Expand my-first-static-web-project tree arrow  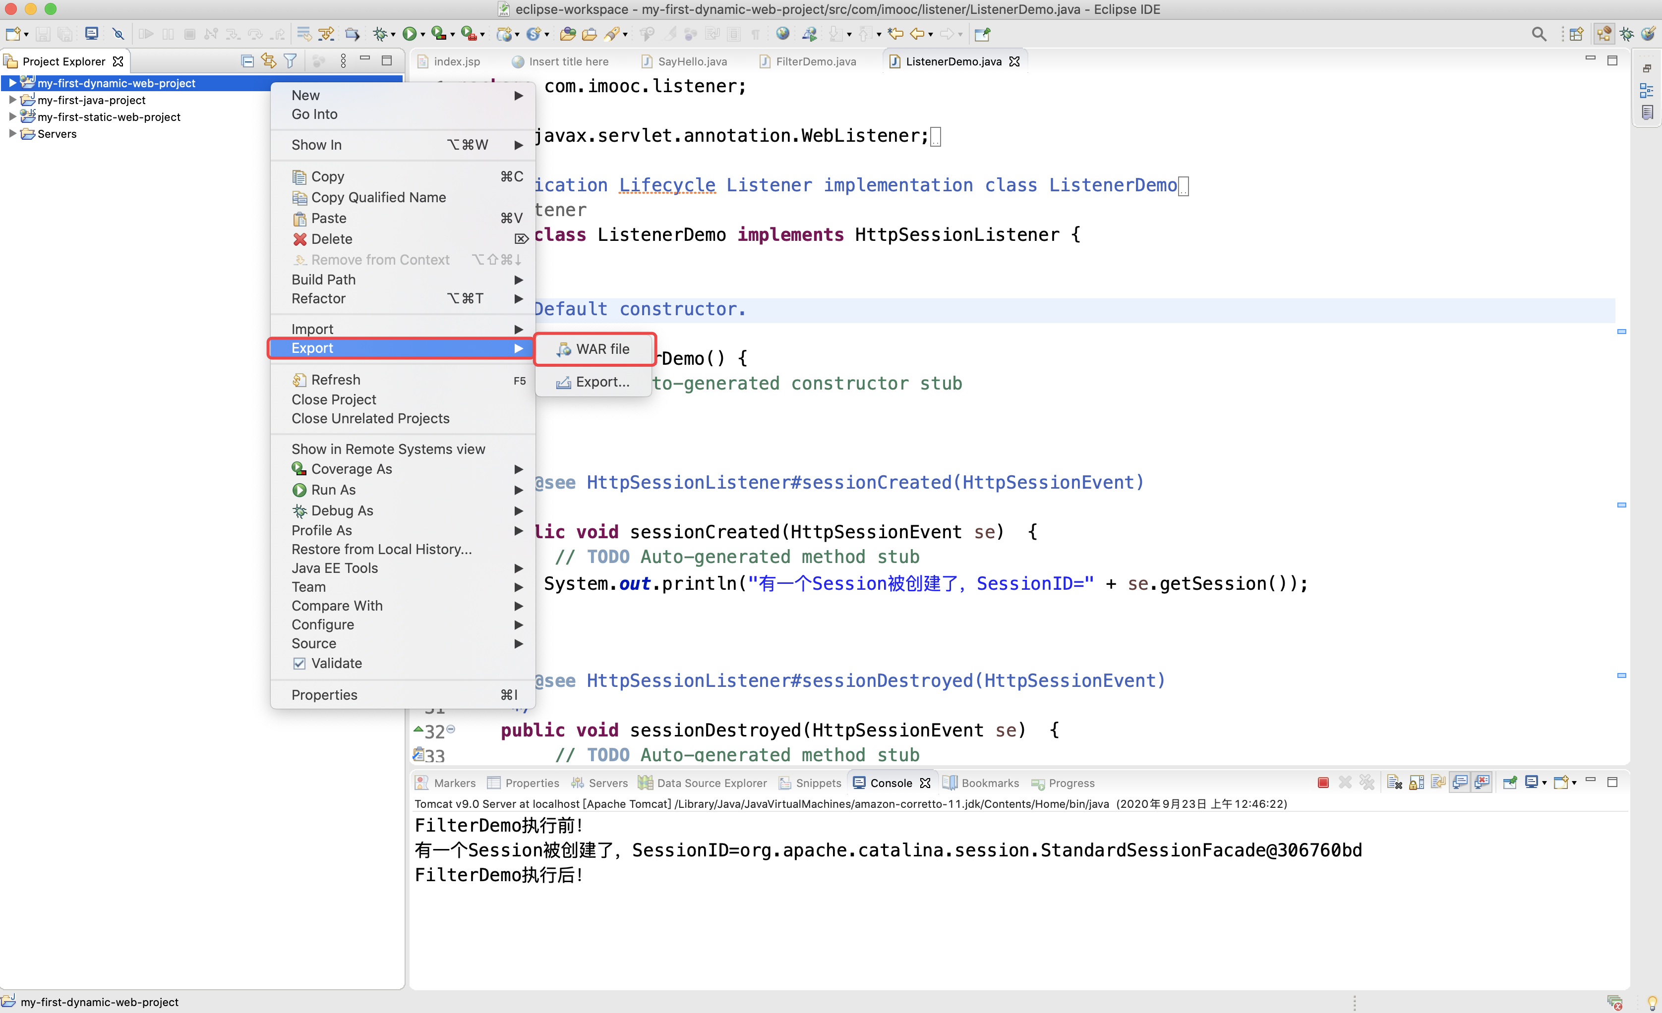click(12, 116)
